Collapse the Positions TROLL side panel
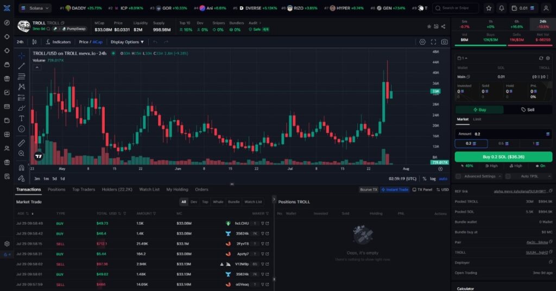This screenshot has width=556, height=291. point(274,200)
